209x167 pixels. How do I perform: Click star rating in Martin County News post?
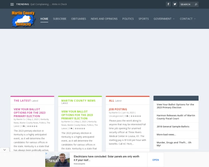(80, 128)
